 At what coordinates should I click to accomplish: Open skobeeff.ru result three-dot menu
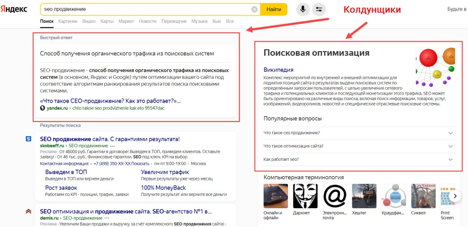[112, 146]
